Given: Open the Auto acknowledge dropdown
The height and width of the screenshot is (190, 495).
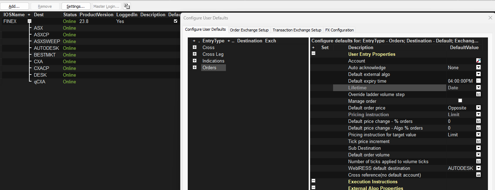Looking at the screenshot, I should [x=478, y=67].
